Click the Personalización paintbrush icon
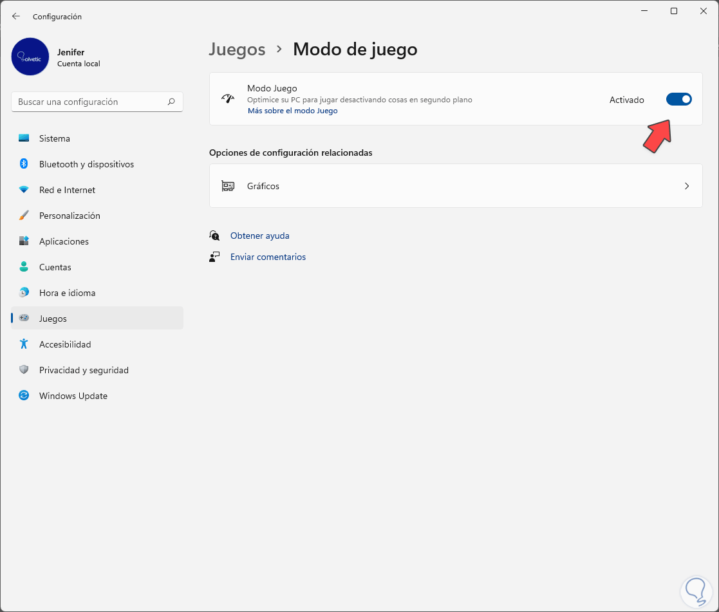Image resolution: width=719 pixels, height=612 pixels. [24, 216]
